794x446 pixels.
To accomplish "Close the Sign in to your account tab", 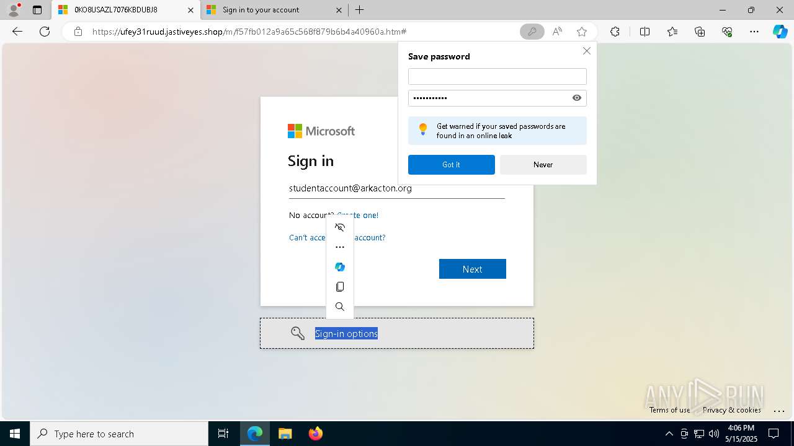I will pyautogui.click(x=339, y=10).
